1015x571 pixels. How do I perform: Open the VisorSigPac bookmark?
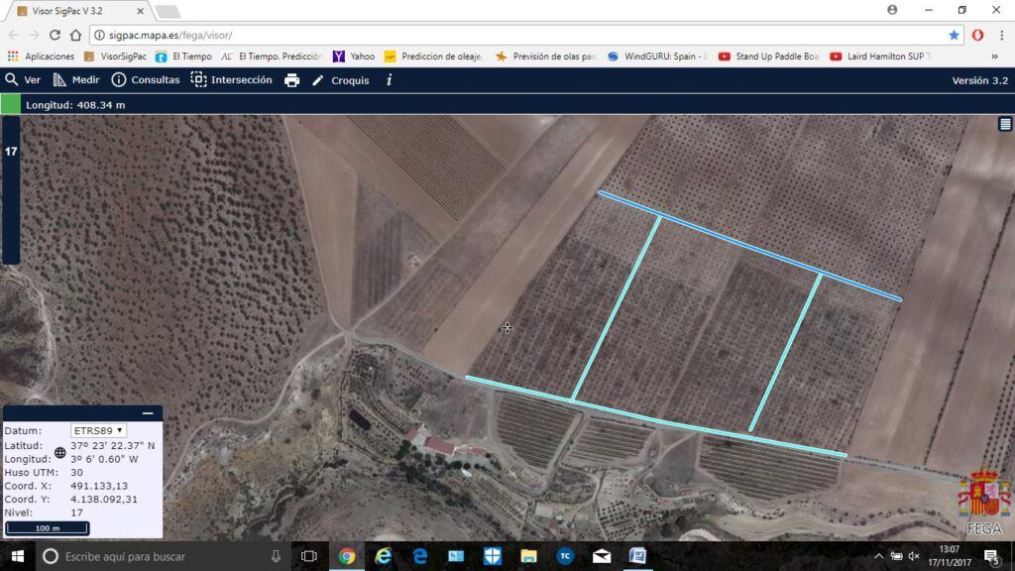pos(115,57)
